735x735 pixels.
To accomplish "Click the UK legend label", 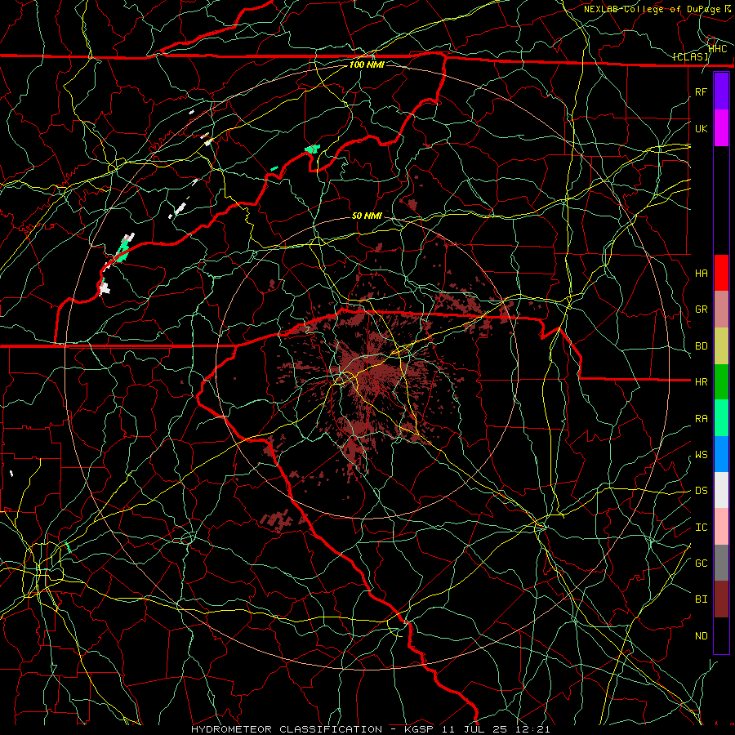I will (x=701, y=128).
